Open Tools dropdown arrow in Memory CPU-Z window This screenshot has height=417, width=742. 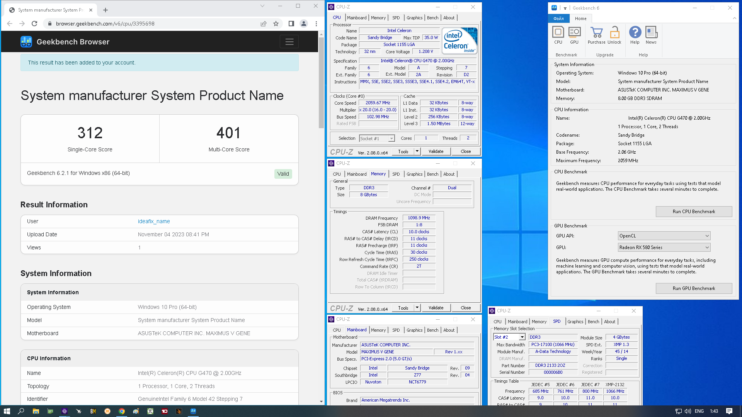coord(417,308)
